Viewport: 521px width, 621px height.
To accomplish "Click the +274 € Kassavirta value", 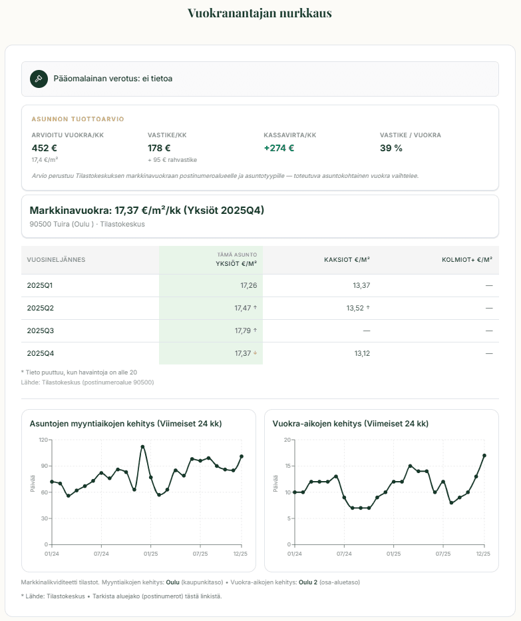I will [279, 148].
